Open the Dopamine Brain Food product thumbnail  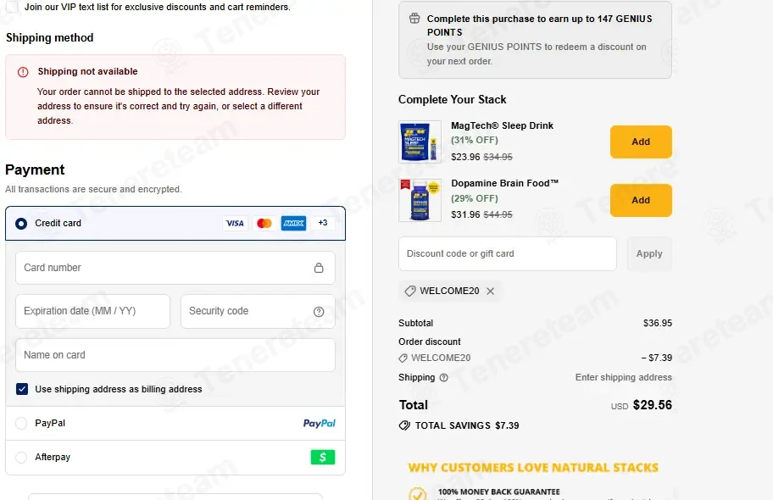click(420, 200)
